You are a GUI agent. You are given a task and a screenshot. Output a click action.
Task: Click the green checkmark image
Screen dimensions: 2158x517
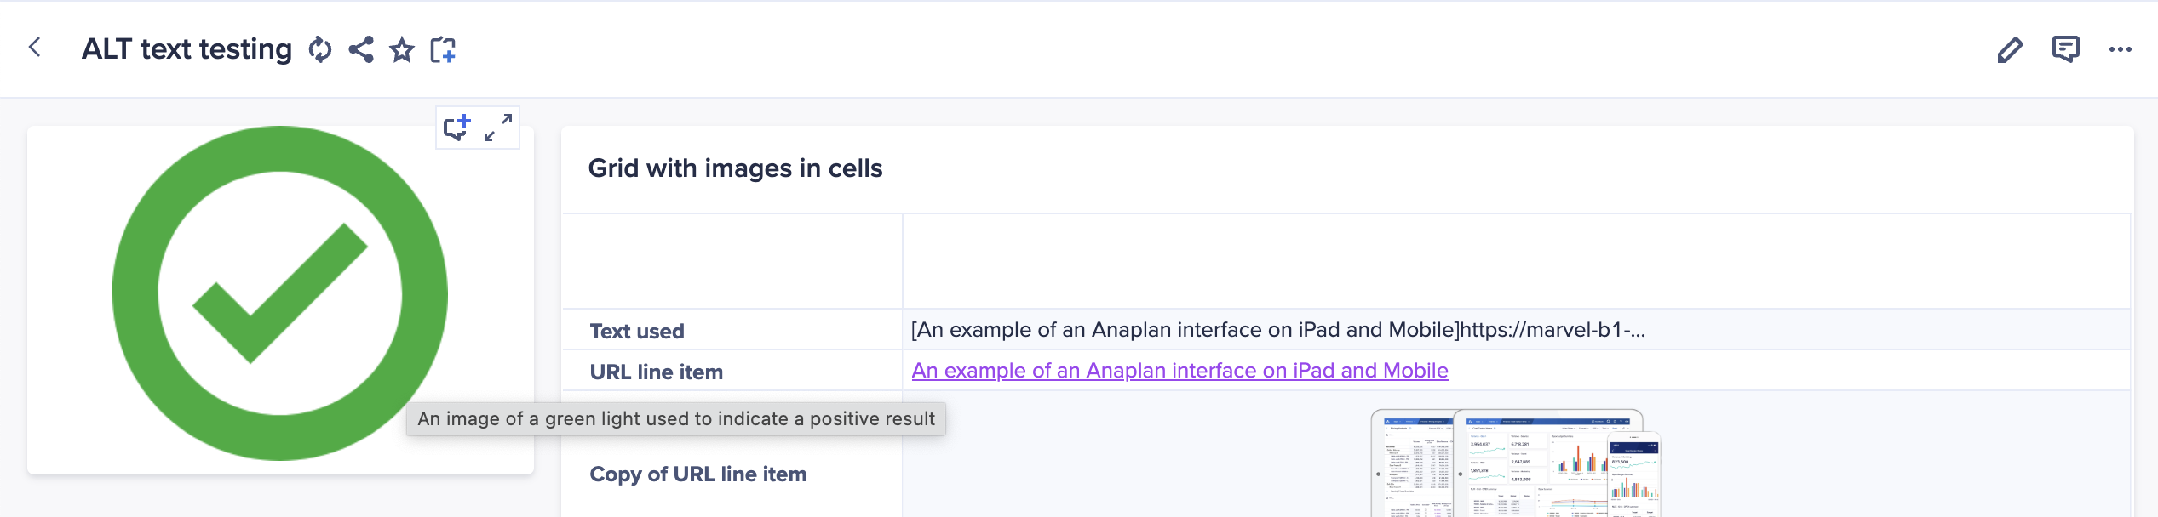280,293
